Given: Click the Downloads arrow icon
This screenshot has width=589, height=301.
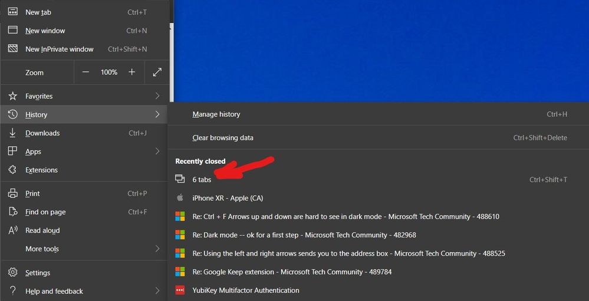Looking at the screenshot, I should pos(13,133).
